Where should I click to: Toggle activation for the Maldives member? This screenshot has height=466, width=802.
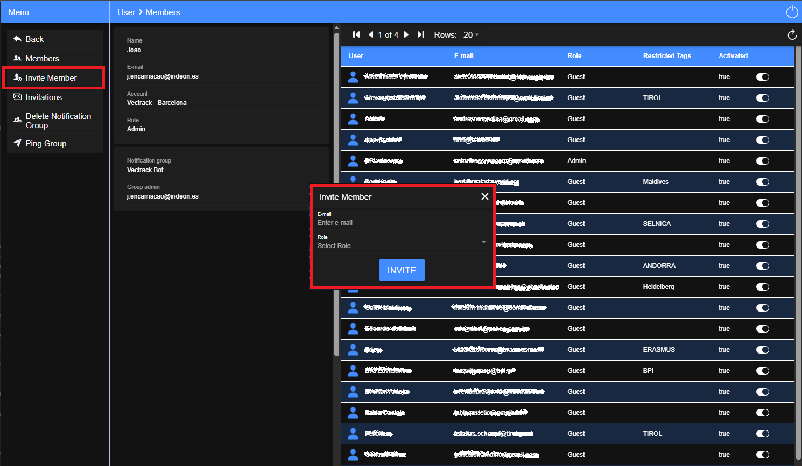pos(763,182)
